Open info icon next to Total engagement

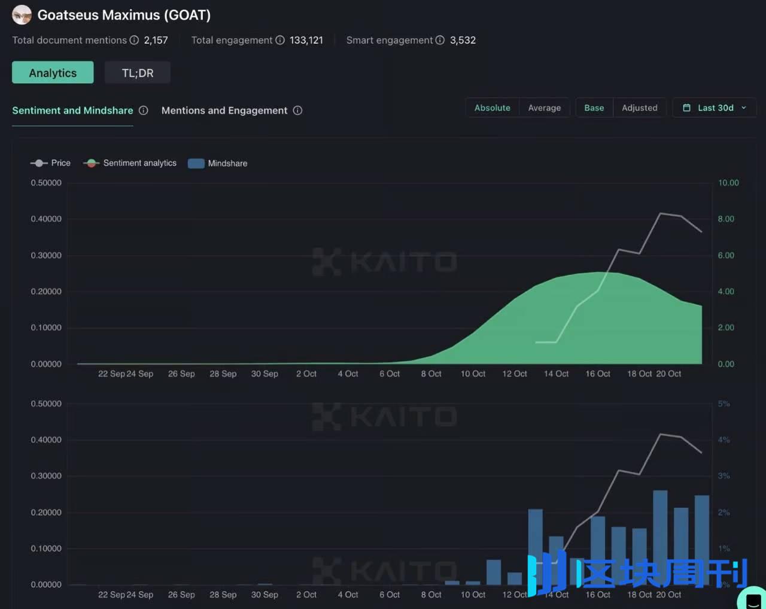tap(280, 40)
